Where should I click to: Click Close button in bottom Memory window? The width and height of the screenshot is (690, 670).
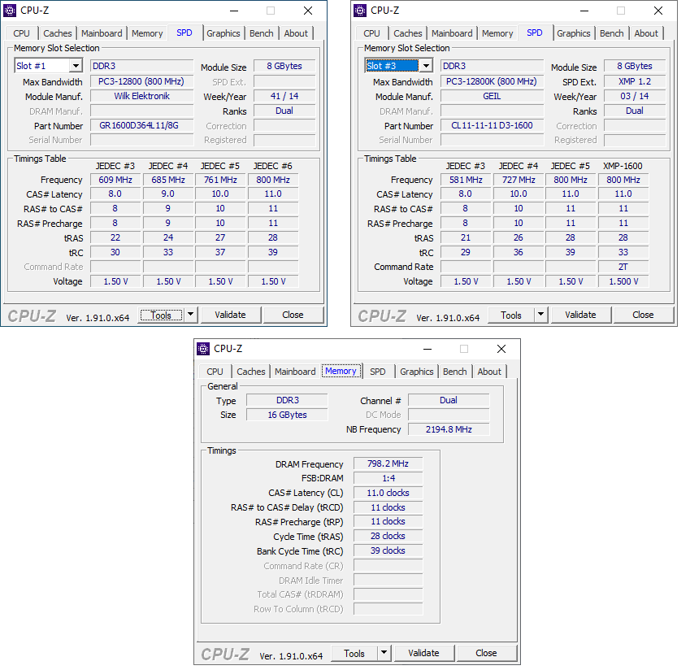click(486, 653)
